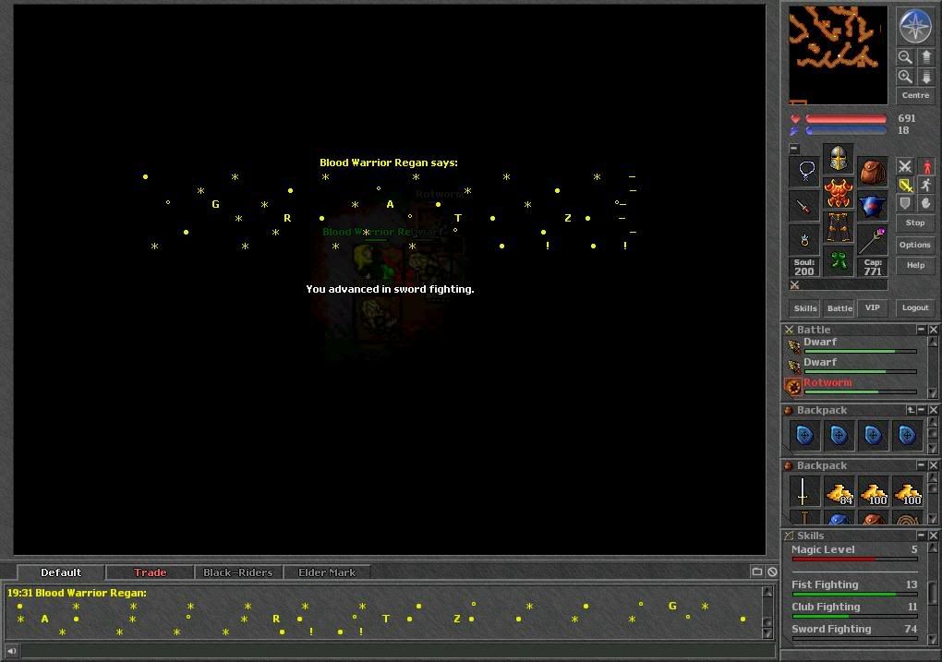Click the helmet equipment slot
The width and height of the screenshot is (942, 662).
point(838,158)
